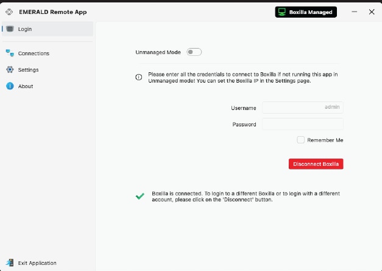Click the circled info icon beside credentials notice

coord(139,77)
